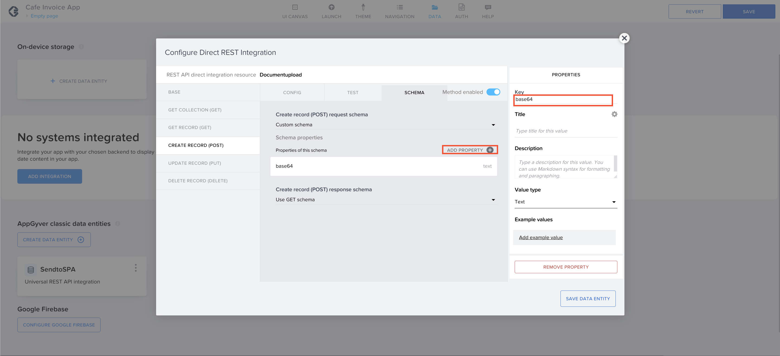Click CONFIGURE GOOGLE FIREBASE button
This screenshot has height=356, width=780.
59,325
